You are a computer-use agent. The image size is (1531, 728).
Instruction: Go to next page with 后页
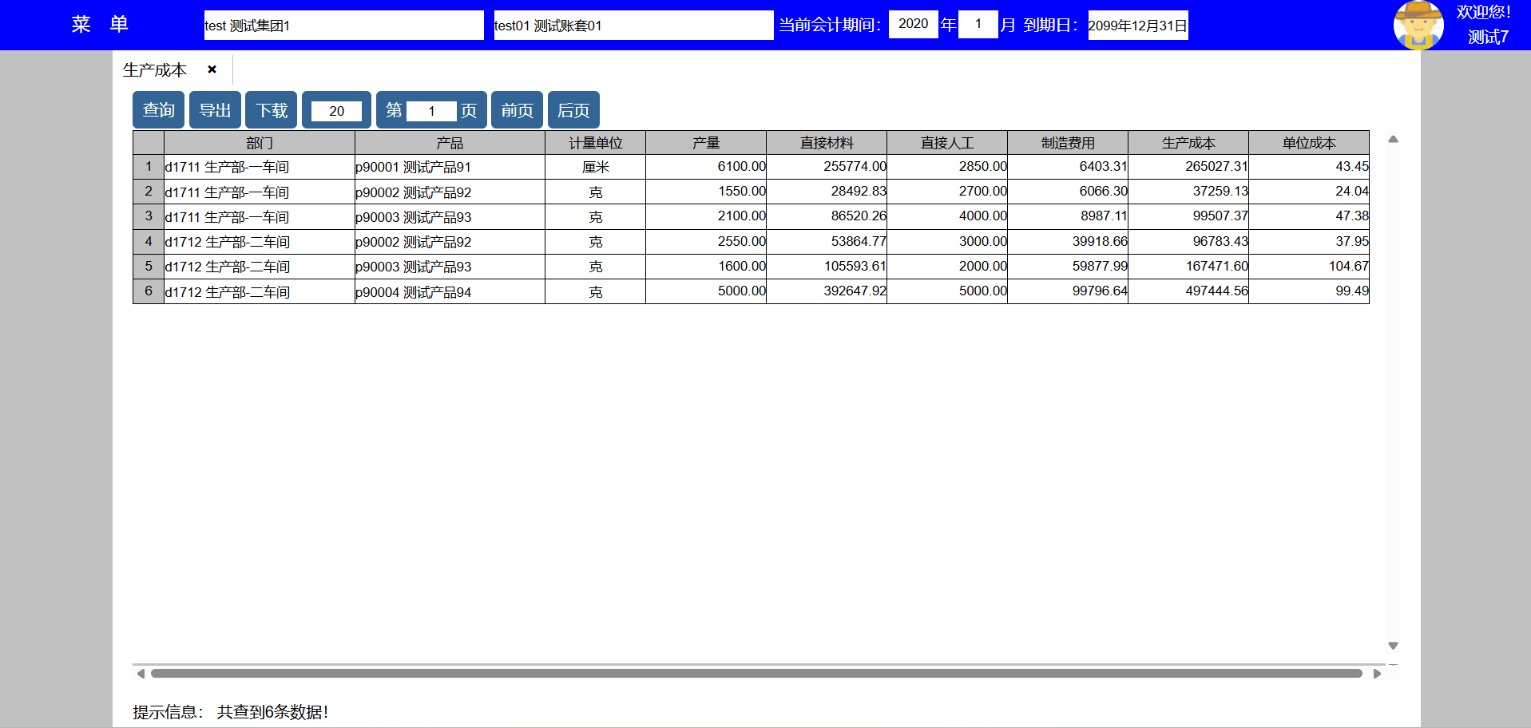(573, 110)
